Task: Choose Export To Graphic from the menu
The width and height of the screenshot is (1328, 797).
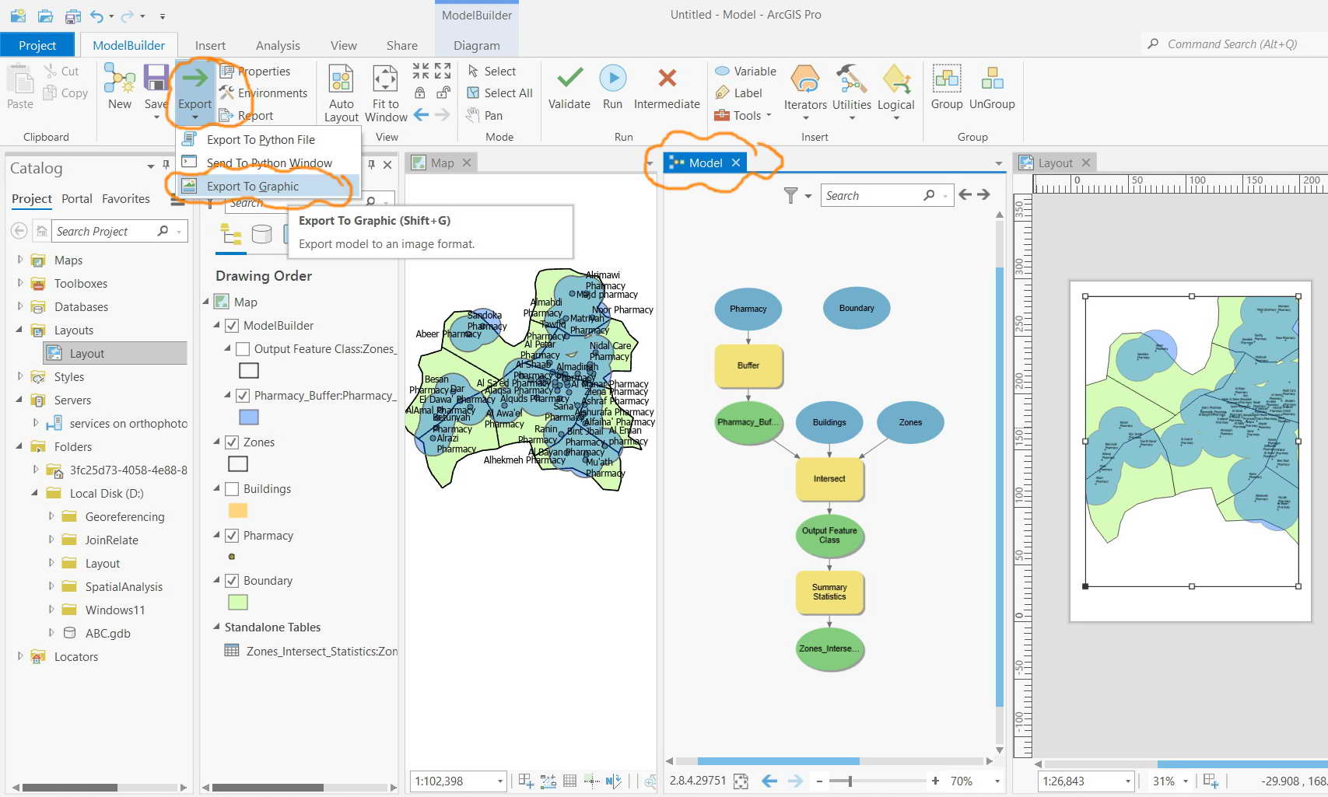Action: 252,186
